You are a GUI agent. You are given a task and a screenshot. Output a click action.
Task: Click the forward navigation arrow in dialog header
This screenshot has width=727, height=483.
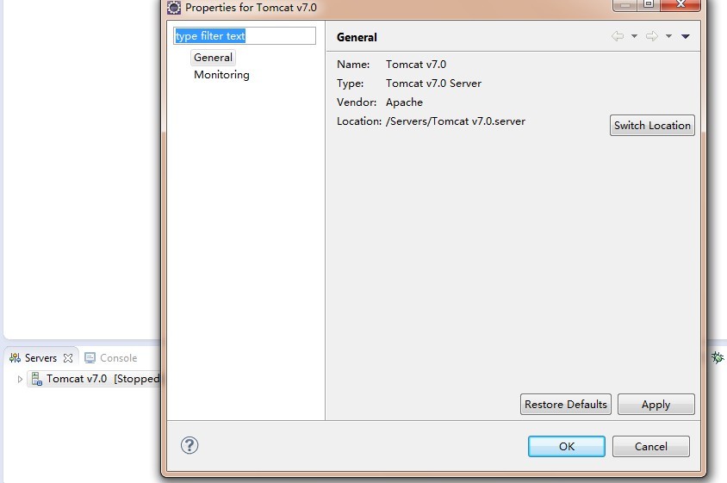[652, 36]
